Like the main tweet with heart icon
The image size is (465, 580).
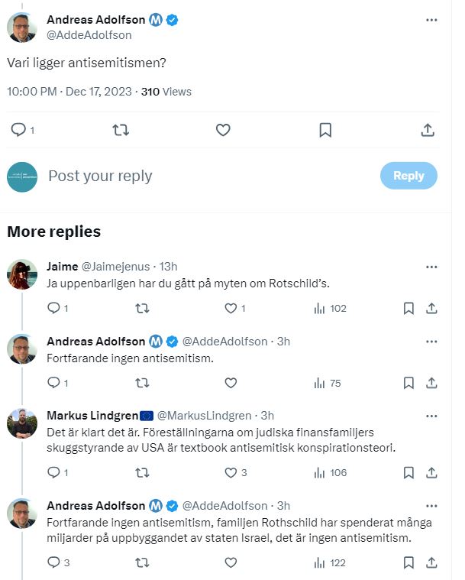(x=223, y=130)
